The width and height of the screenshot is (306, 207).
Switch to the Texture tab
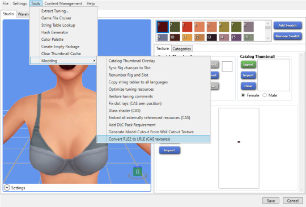(163, 48)
